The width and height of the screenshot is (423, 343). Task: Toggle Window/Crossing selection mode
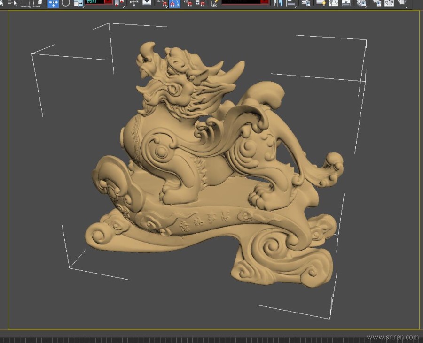(38, 3)
